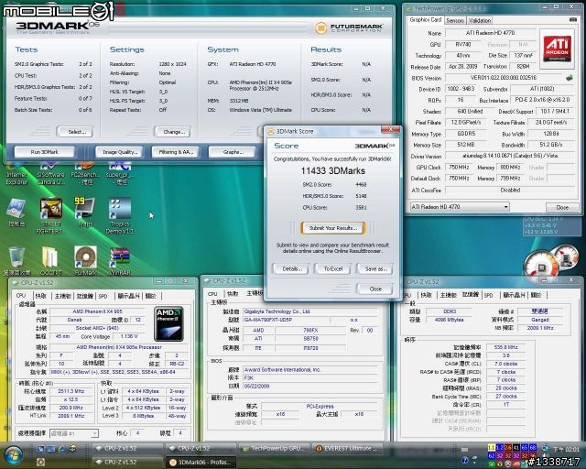Image resolution: width=586 pixels, height=469 pixels.
Task: Click the Windows Start orb
Action: 13,454
